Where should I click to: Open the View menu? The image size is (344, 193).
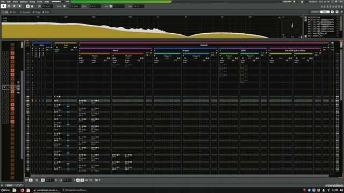tap(15, 2)
